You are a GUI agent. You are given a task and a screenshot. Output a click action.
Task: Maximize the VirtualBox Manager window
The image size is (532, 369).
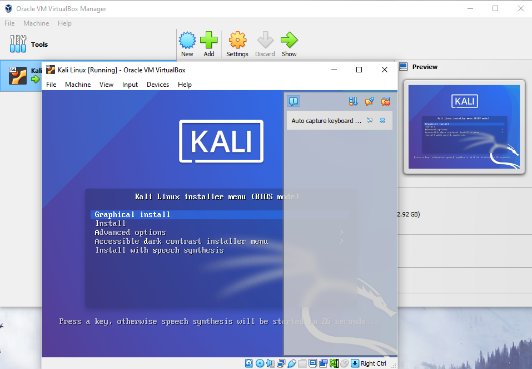pyautogui.click(x=495, y=8)
